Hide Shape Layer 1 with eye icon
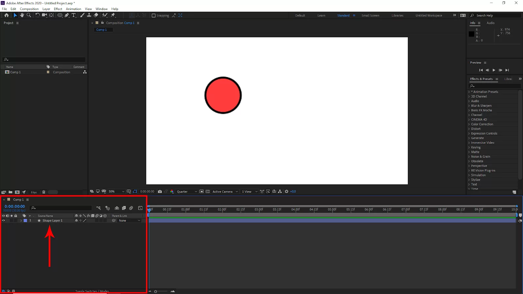The width and height of the screenshot is (523, 294). tap(4, 220)
